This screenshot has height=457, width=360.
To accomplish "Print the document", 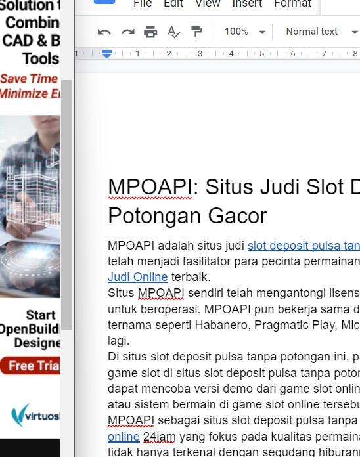I will tap(150, 32).
